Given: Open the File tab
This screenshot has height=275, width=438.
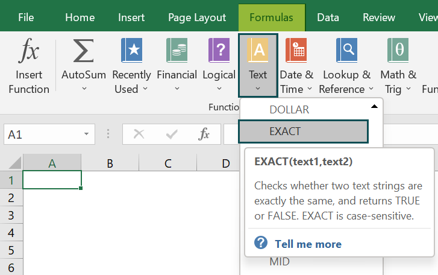Looking at the screenshot, I should click(x=26, y=17).
